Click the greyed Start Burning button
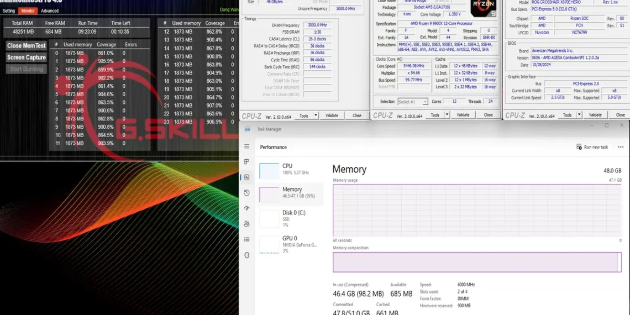630x315 pixels. click(x=26, y=69)
